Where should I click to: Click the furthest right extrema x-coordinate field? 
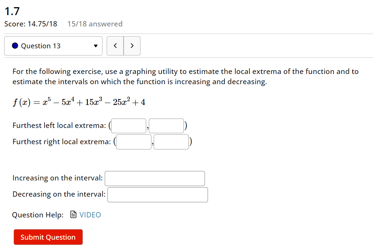133,142
